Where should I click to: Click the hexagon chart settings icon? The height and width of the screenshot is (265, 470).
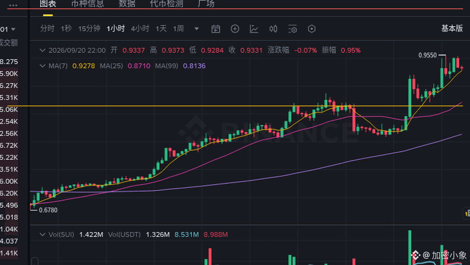coord(312,29)
